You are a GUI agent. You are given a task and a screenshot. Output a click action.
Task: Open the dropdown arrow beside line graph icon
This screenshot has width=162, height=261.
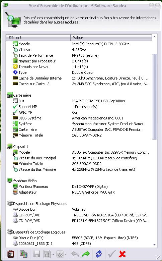(66, 254)
